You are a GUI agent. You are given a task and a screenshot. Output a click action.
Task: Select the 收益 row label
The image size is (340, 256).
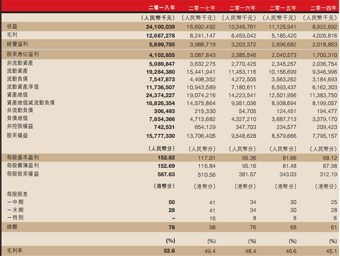[12, 26]
